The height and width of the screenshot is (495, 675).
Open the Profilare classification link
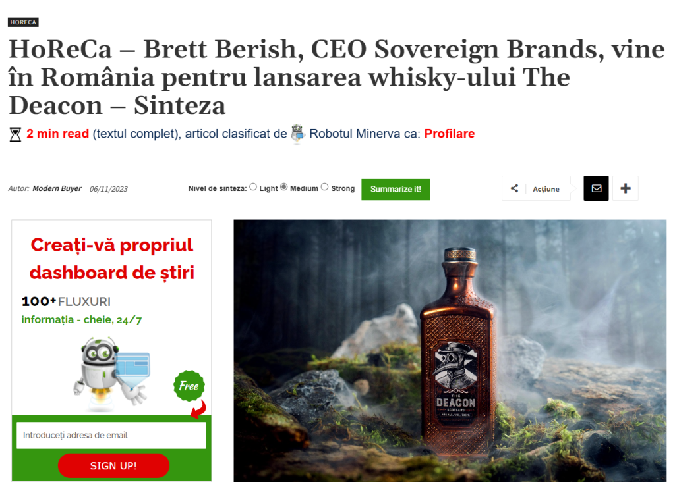pos(450,134)
